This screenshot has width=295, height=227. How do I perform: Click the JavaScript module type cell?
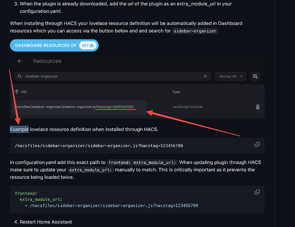(x=188, y=107)
